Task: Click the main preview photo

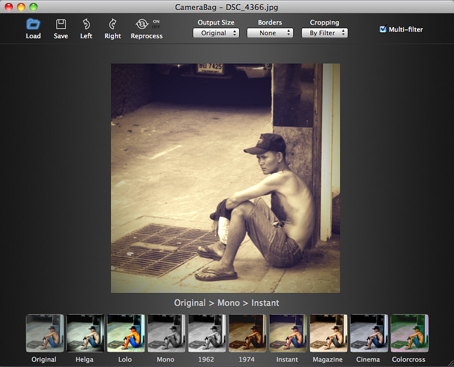Action: pos(226,178)
